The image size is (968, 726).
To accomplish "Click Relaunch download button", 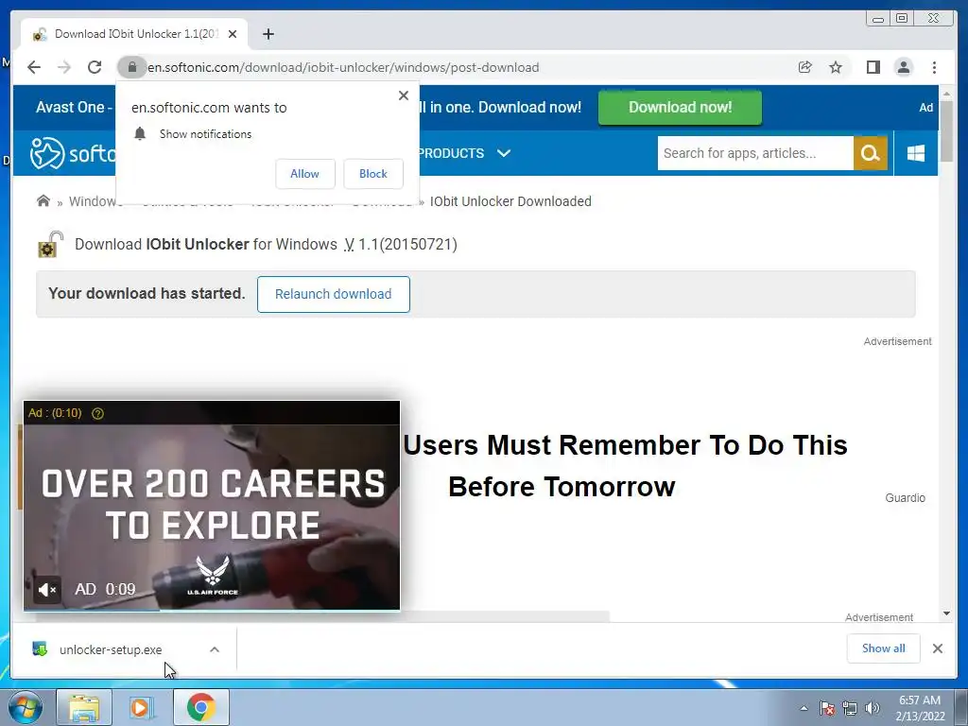I will pos(334,295).
